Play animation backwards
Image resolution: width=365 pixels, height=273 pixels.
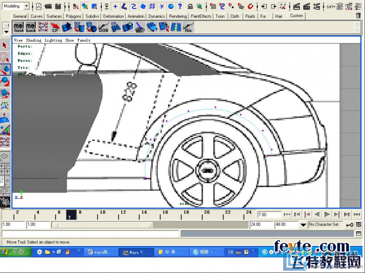pyautogui.click(x=317, y=215)
